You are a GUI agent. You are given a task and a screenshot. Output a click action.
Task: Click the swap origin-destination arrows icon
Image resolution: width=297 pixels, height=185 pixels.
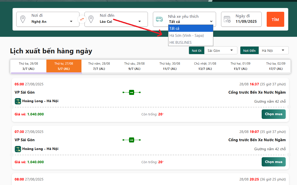82,19
